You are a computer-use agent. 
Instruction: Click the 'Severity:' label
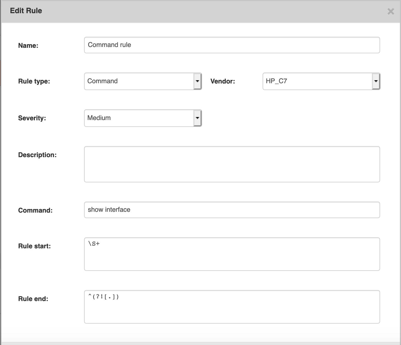click(x=32, y=118)
